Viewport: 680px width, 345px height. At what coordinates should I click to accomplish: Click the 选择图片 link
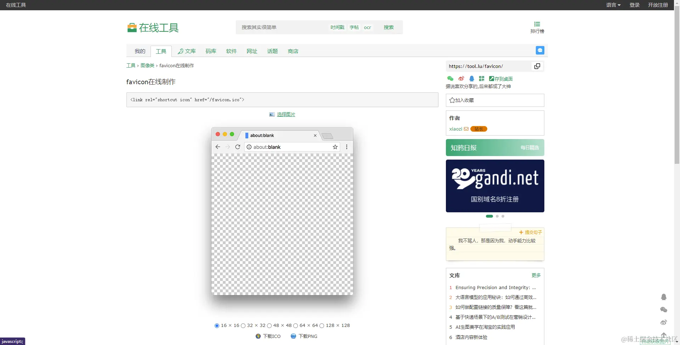[x=286, y=114]
